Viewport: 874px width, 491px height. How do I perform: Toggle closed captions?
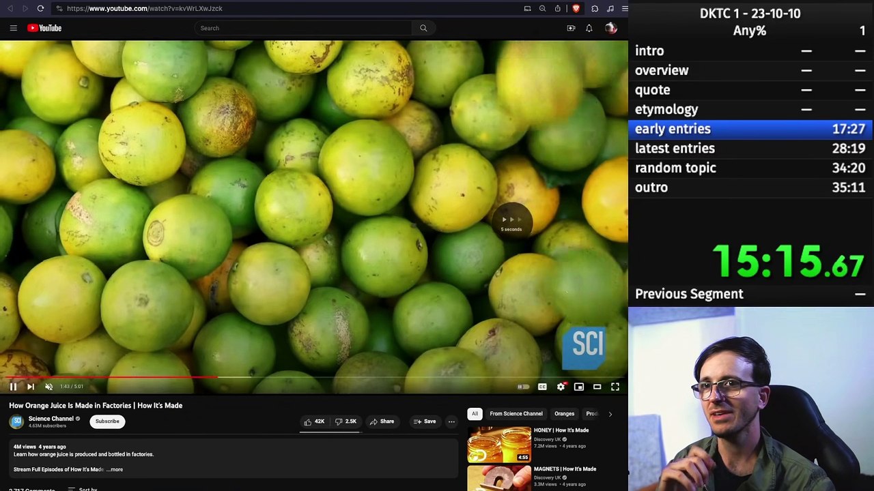tap(542, 387)
